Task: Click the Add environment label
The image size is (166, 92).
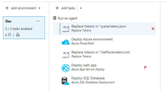Action: [x=24, y=8]
